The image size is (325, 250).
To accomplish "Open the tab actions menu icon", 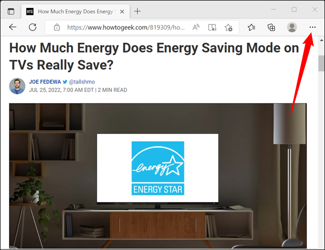I will pyautogui.click(x=11, y=11).
